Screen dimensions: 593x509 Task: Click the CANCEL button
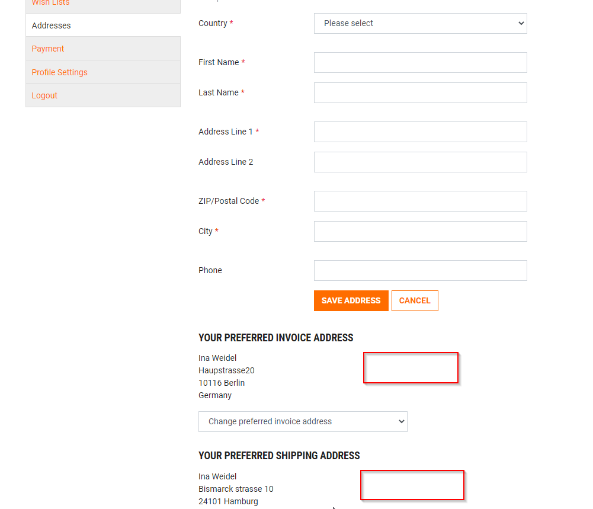point(414,300)
